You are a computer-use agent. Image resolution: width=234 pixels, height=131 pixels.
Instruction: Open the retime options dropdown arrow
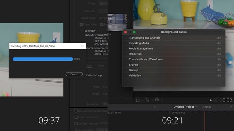point(162,100)
